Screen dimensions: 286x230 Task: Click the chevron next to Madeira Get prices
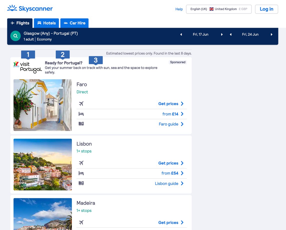182,222
